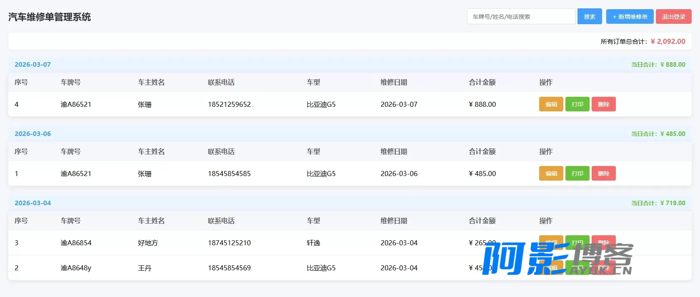The image size is (700, 297).
Task: Delete the order with serial number 4
Action: point(603,104)
